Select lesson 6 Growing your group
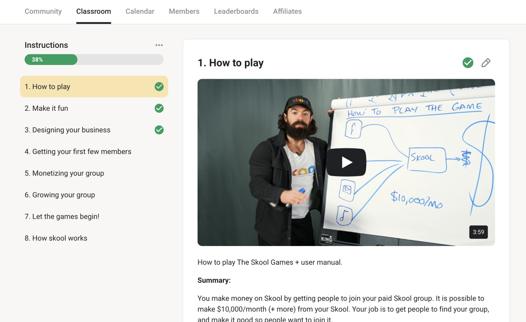The width and height of the screenshot is (526, 322). click(60, 195)
